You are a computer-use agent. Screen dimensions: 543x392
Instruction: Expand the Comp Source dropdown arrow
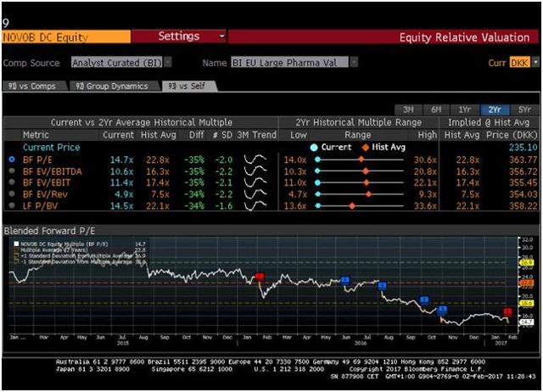(x=168, y=62)
